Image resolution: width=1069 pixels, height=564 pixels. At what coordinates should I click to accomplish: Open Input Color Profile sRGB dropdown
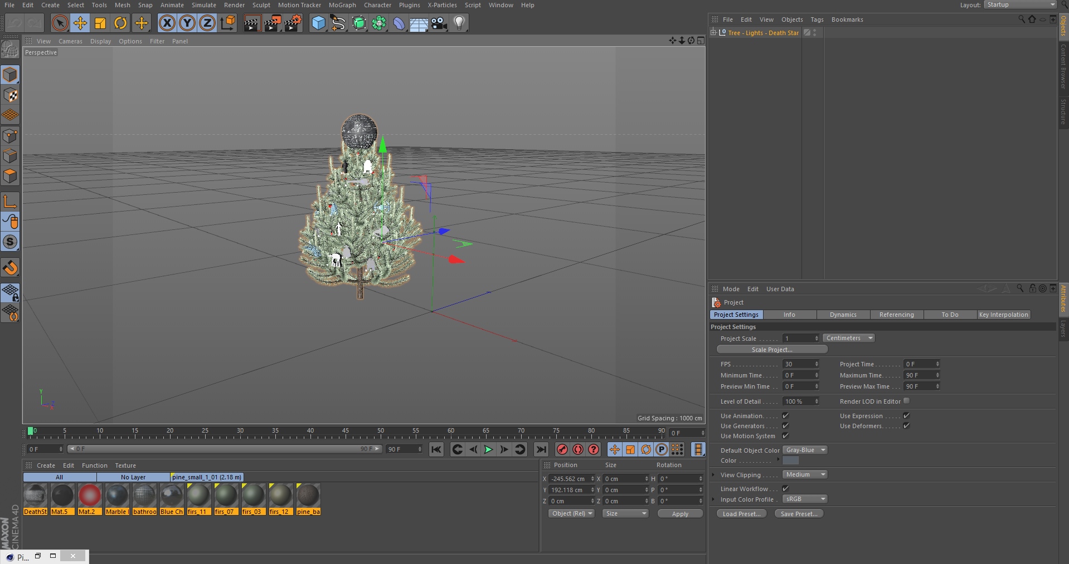point(805,499)
